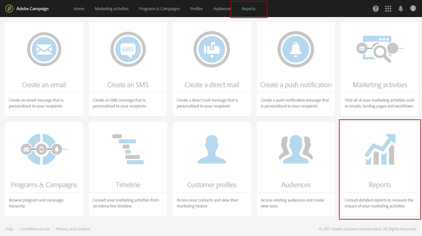Open the Create a direct mail tile
Viewport: 422px width, 236px height.
coord(211,68)
